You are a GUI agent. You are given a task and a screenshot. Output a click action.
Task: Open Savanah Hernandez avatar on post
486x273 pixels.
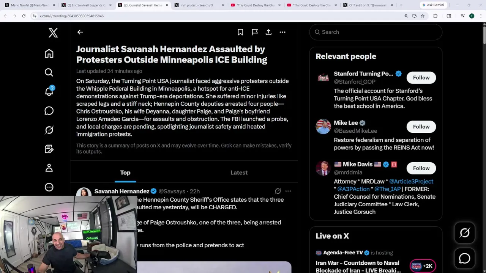pyautogui.click(x=84, y=192)
